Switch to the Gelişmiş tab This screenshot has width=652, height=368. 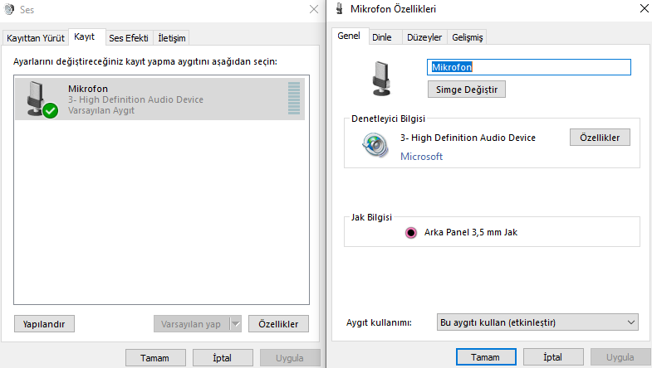467,37
